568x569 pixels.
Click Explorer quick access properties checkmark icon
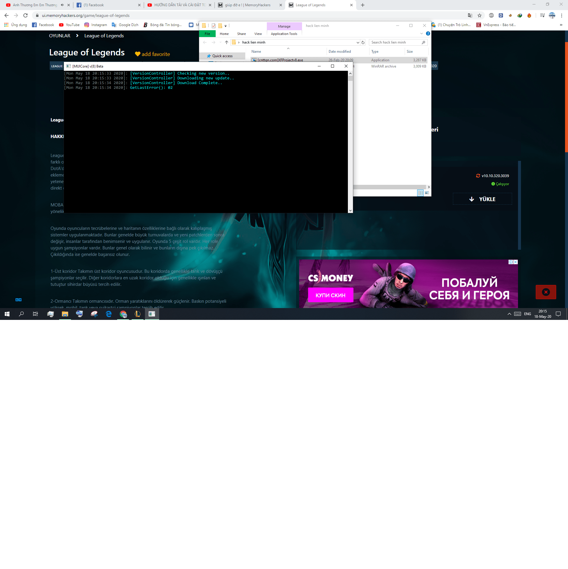pos(214,26)
